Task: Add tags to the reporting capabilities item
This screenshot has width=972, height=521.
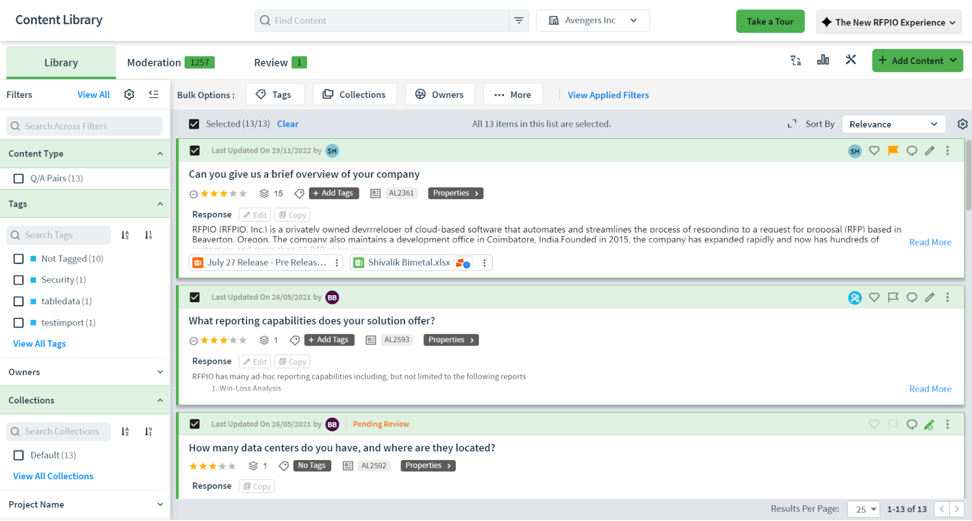Action: coord(329,340)
